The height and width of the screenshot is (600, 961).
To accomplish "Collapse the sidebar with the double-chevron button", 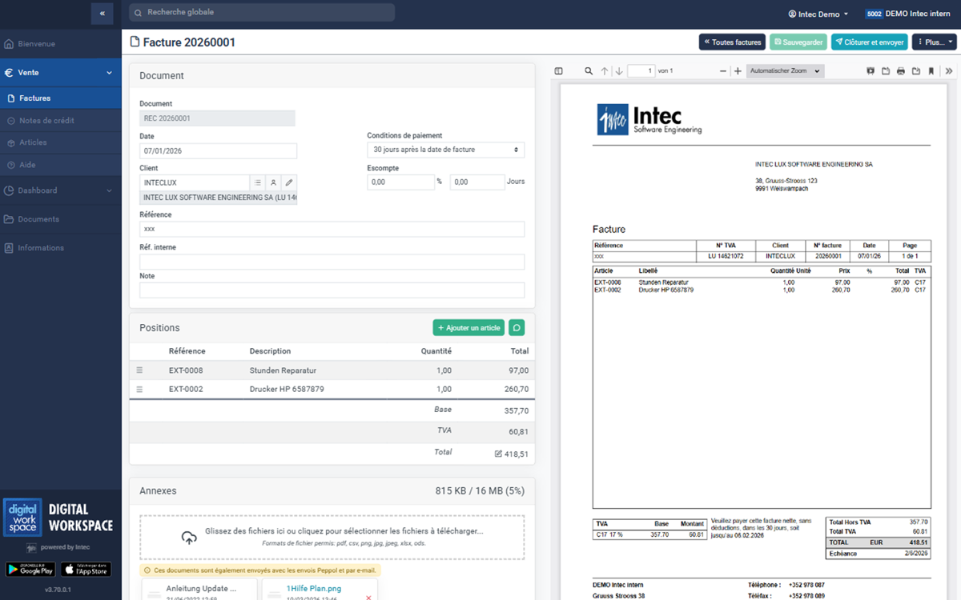I will [102, 14].
